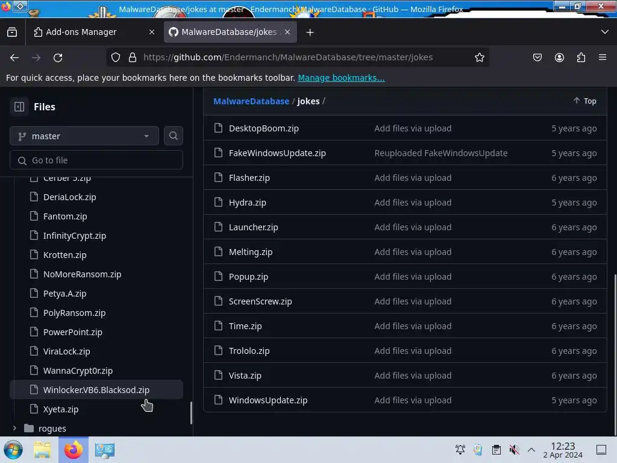Open DesktopBoom.zip in the file list
617x463 pixels.
tap(264, 128)
